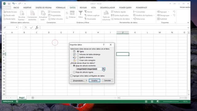197x111 pixels.
Task: Click Quitar duplicados command
Action: click(x=120, y=15)
